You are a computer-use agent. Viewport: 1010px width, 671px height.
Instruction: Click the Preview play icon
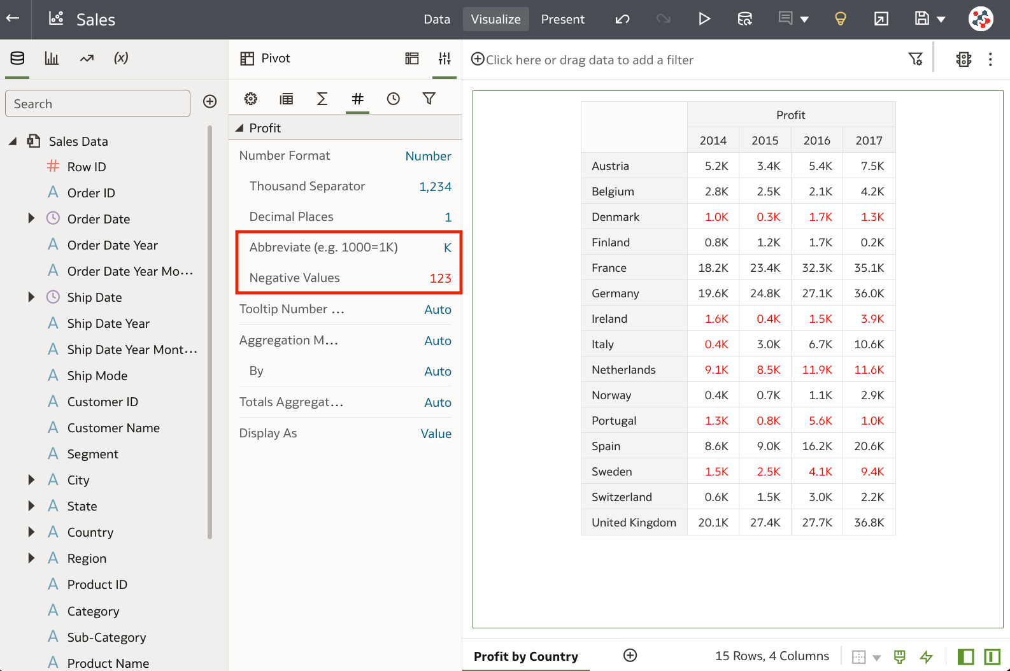704,19
